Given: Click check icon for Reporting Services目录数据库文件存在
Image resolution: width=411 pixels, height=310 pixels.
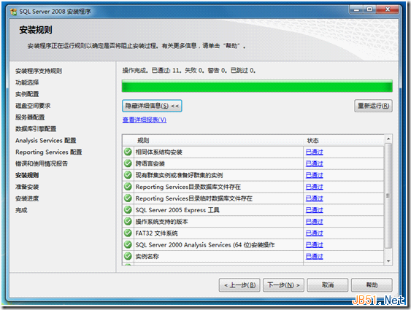Looking at the screenshot, I should 128,187.
